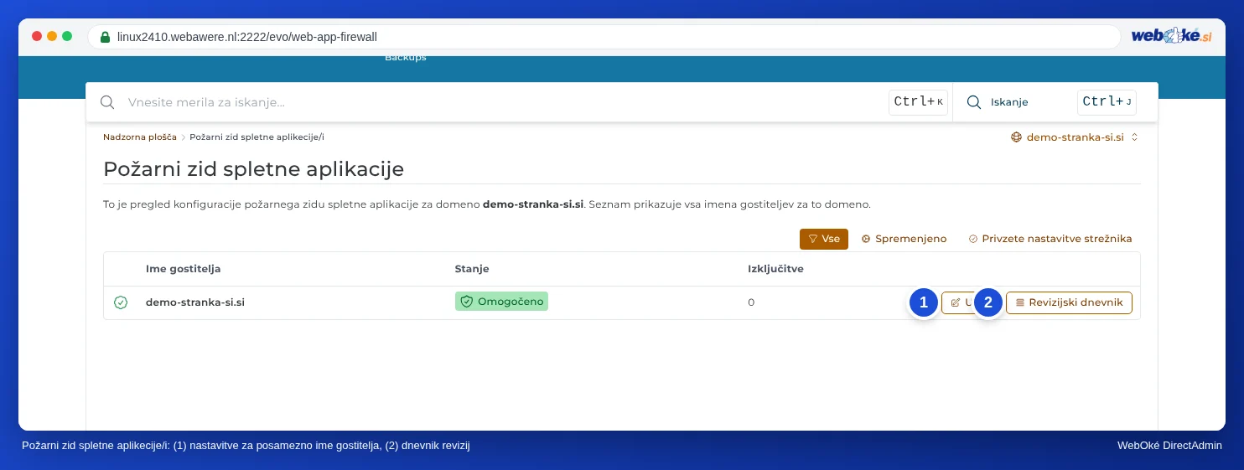The width and height of the screenshot is (1244, 470).
Task: Focus the 'Vnesite merila za iskanje' search field
Action: click(503, 102)
